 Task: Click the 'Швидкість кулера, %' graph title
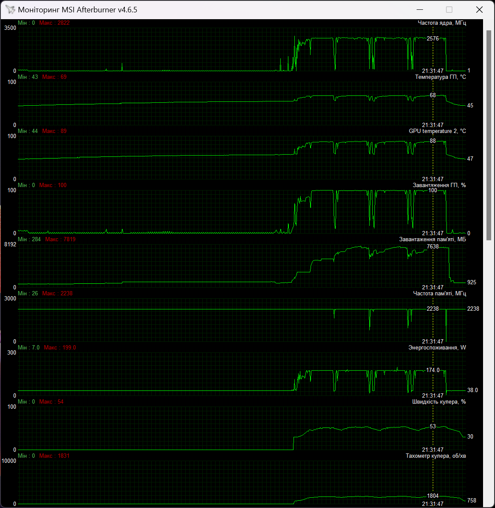439,402
